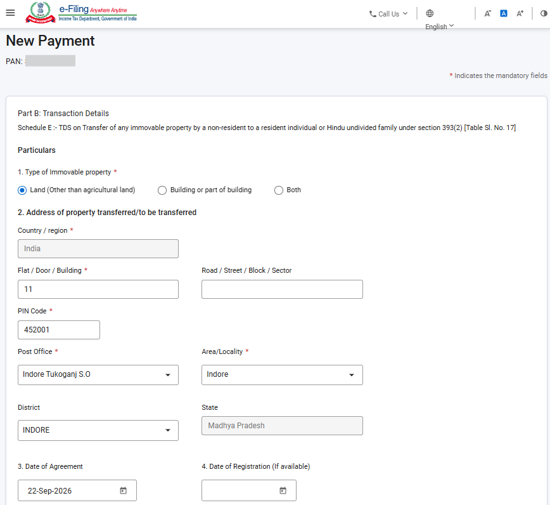Viewport: 550px width, 505px height.
Task: Click the PAN label
Action: tap(14, 62)
